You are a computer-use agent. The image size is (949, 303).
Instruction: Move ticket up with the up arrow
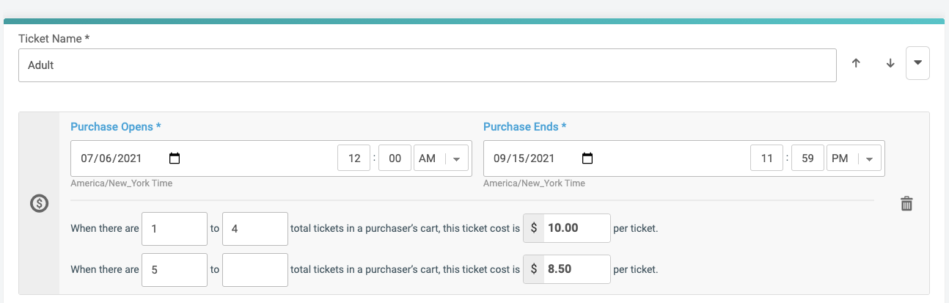[x=855, y=64]
